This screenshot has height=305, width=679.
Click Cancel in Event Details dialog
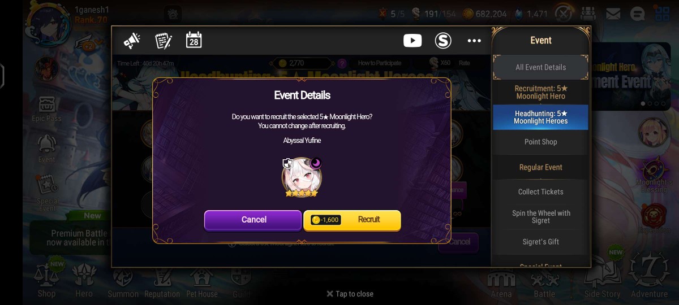253,220
